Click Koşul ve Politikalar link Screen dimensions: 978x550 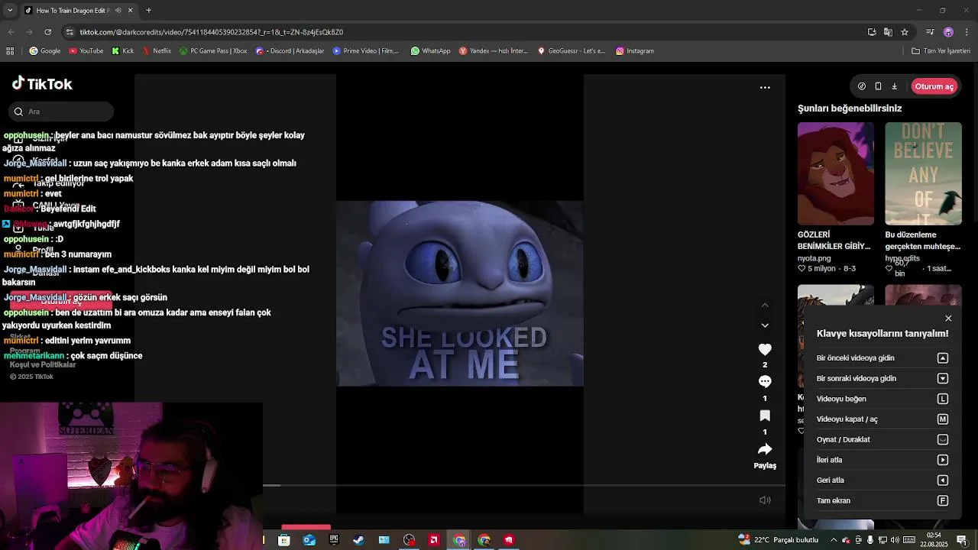[x=43, y=365]
